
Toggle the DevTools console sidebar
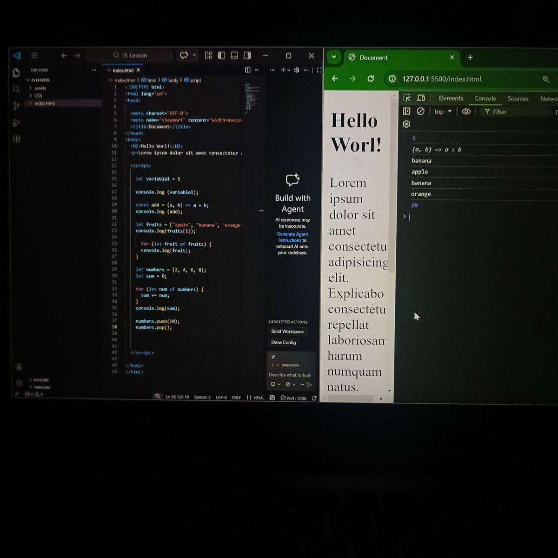point(406,112)
